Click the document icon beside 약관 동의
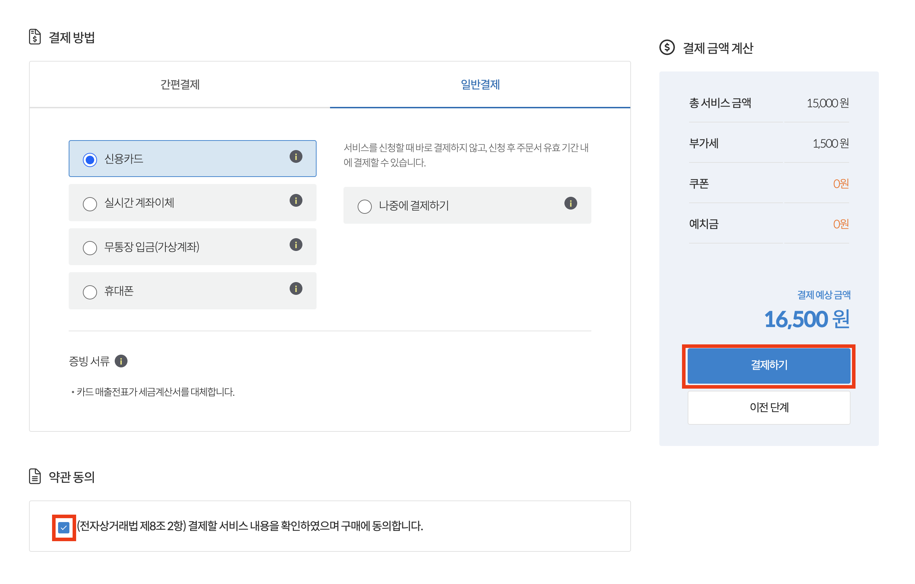 [35, 476]
